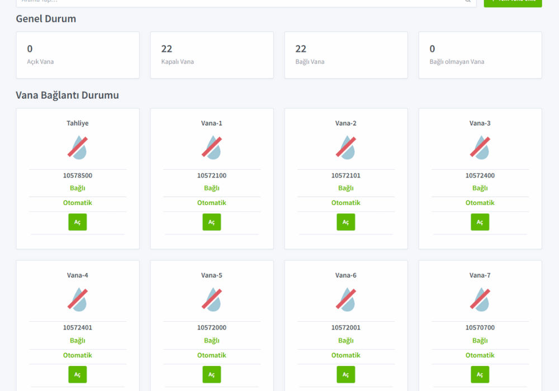Select the Bağlı olmayan Vana summary card
This screenshot has height=391, width=559.
[480, 55]
